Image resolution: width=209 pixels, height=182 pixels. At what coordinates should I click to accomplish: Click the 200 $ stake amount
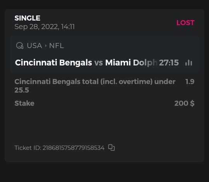coord(184,103)
